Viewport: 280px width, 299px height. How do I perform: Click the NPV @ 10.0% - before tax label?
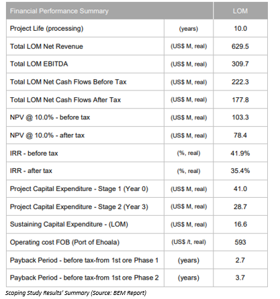pos(50,117)
